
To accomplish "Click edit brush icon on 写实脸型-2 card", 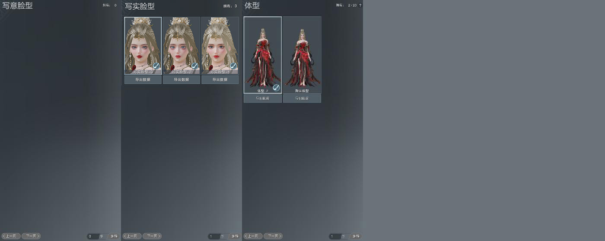I will [x=195, y=66].
